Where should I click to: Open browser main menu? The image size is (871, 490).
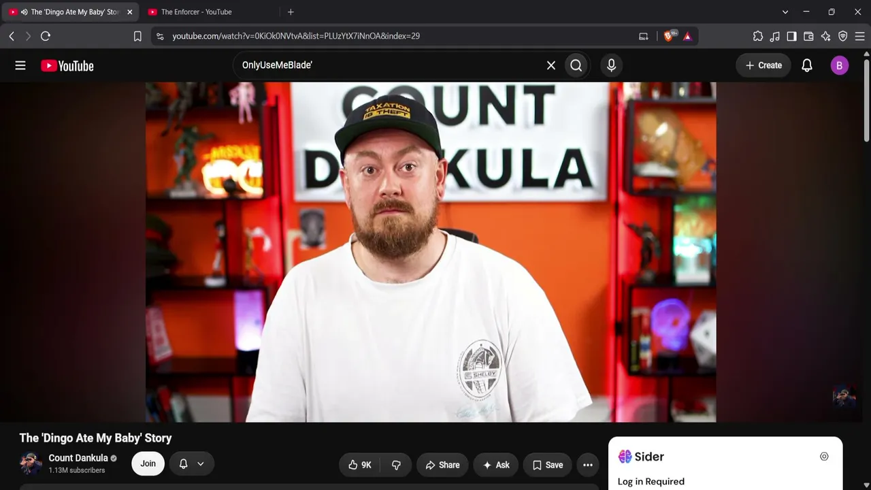pyautogui.click(x=860, y=36)
